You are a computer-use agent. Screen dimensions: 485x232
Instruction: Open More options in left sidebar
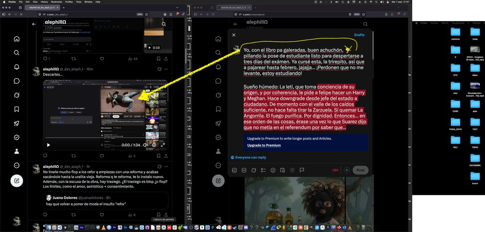point(17,165)
